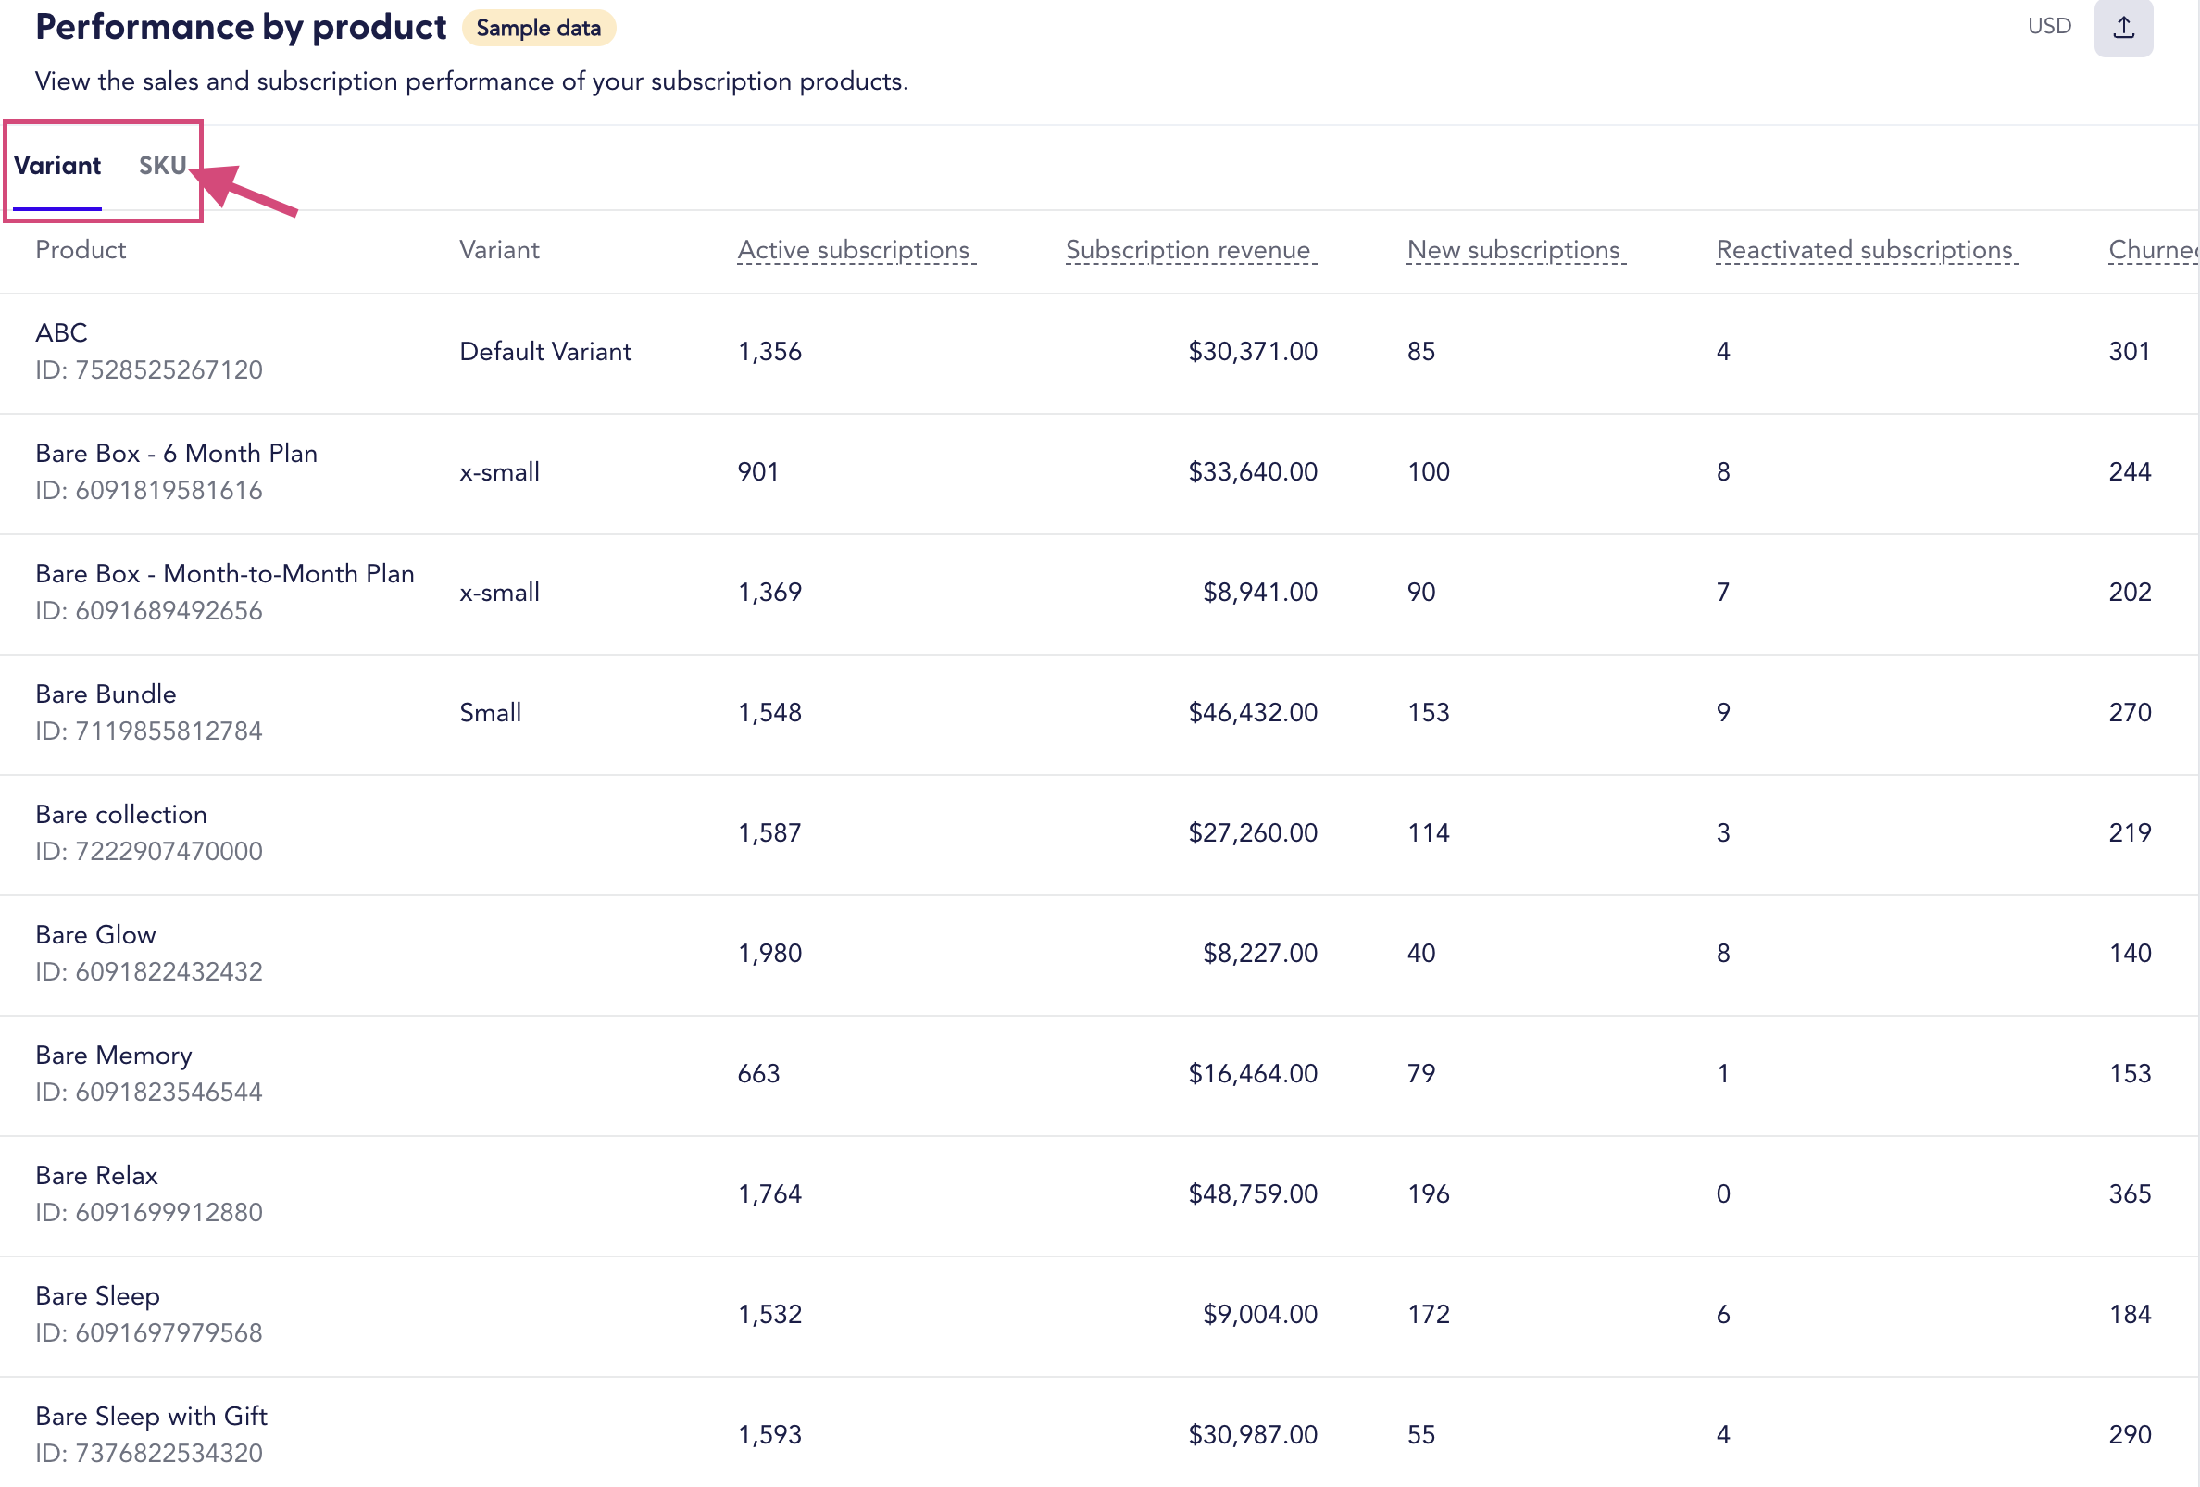Click the Bare collection product name

[121, 814]
